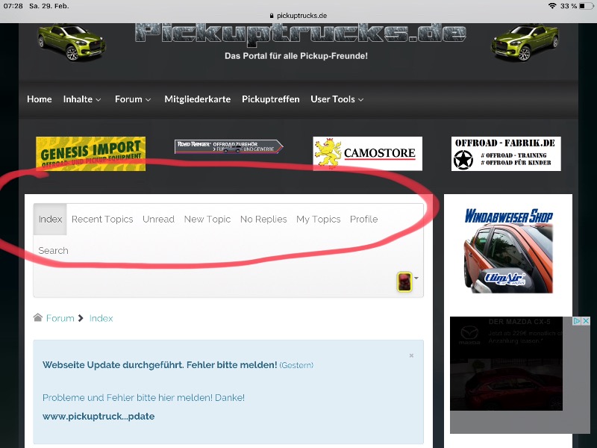Open the User Tools dropdown
The height and width of the screenshot is (448, 597).
(x=337, y=99)
